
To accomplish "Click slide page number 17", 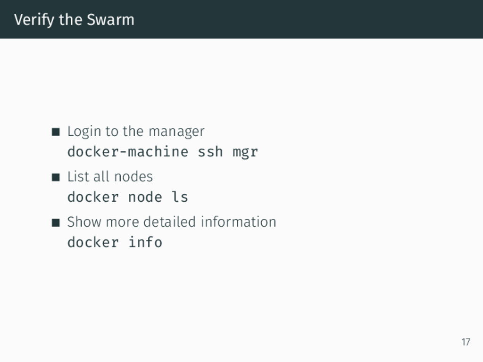I will (x=466, y=342).
